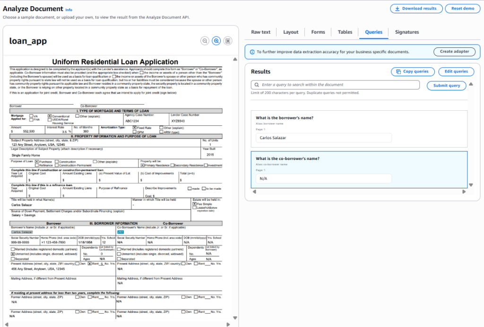Select the zoom in magnifier tool

pos(216,41)
